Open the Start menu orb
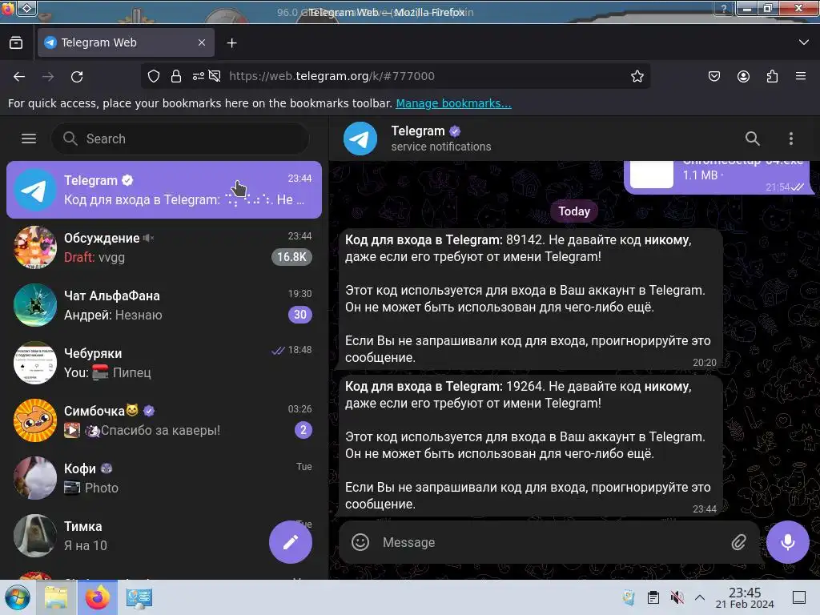 click(18, 597)
